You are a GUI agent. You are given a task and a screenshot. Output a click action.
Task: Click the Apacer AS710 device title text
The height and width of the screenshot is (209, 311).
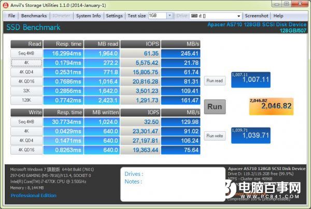[257, 24]
